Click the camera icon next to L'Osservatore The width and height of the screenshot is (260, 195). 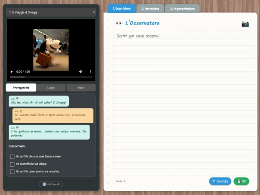(x=245, y=24)
